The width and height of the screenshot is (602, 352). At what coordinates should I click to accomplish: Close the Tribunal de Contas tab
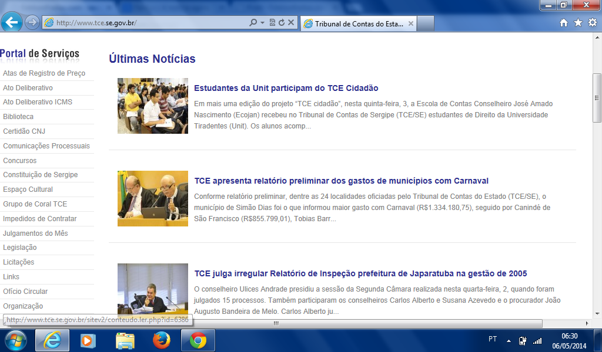coord(410,23)
